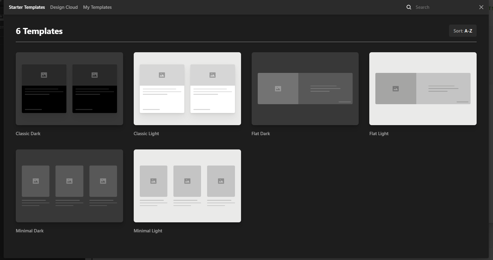This screenshot has height=260, width=493.
Task: Switch to the Design Cloud tab
Action: tap(64, 7)
